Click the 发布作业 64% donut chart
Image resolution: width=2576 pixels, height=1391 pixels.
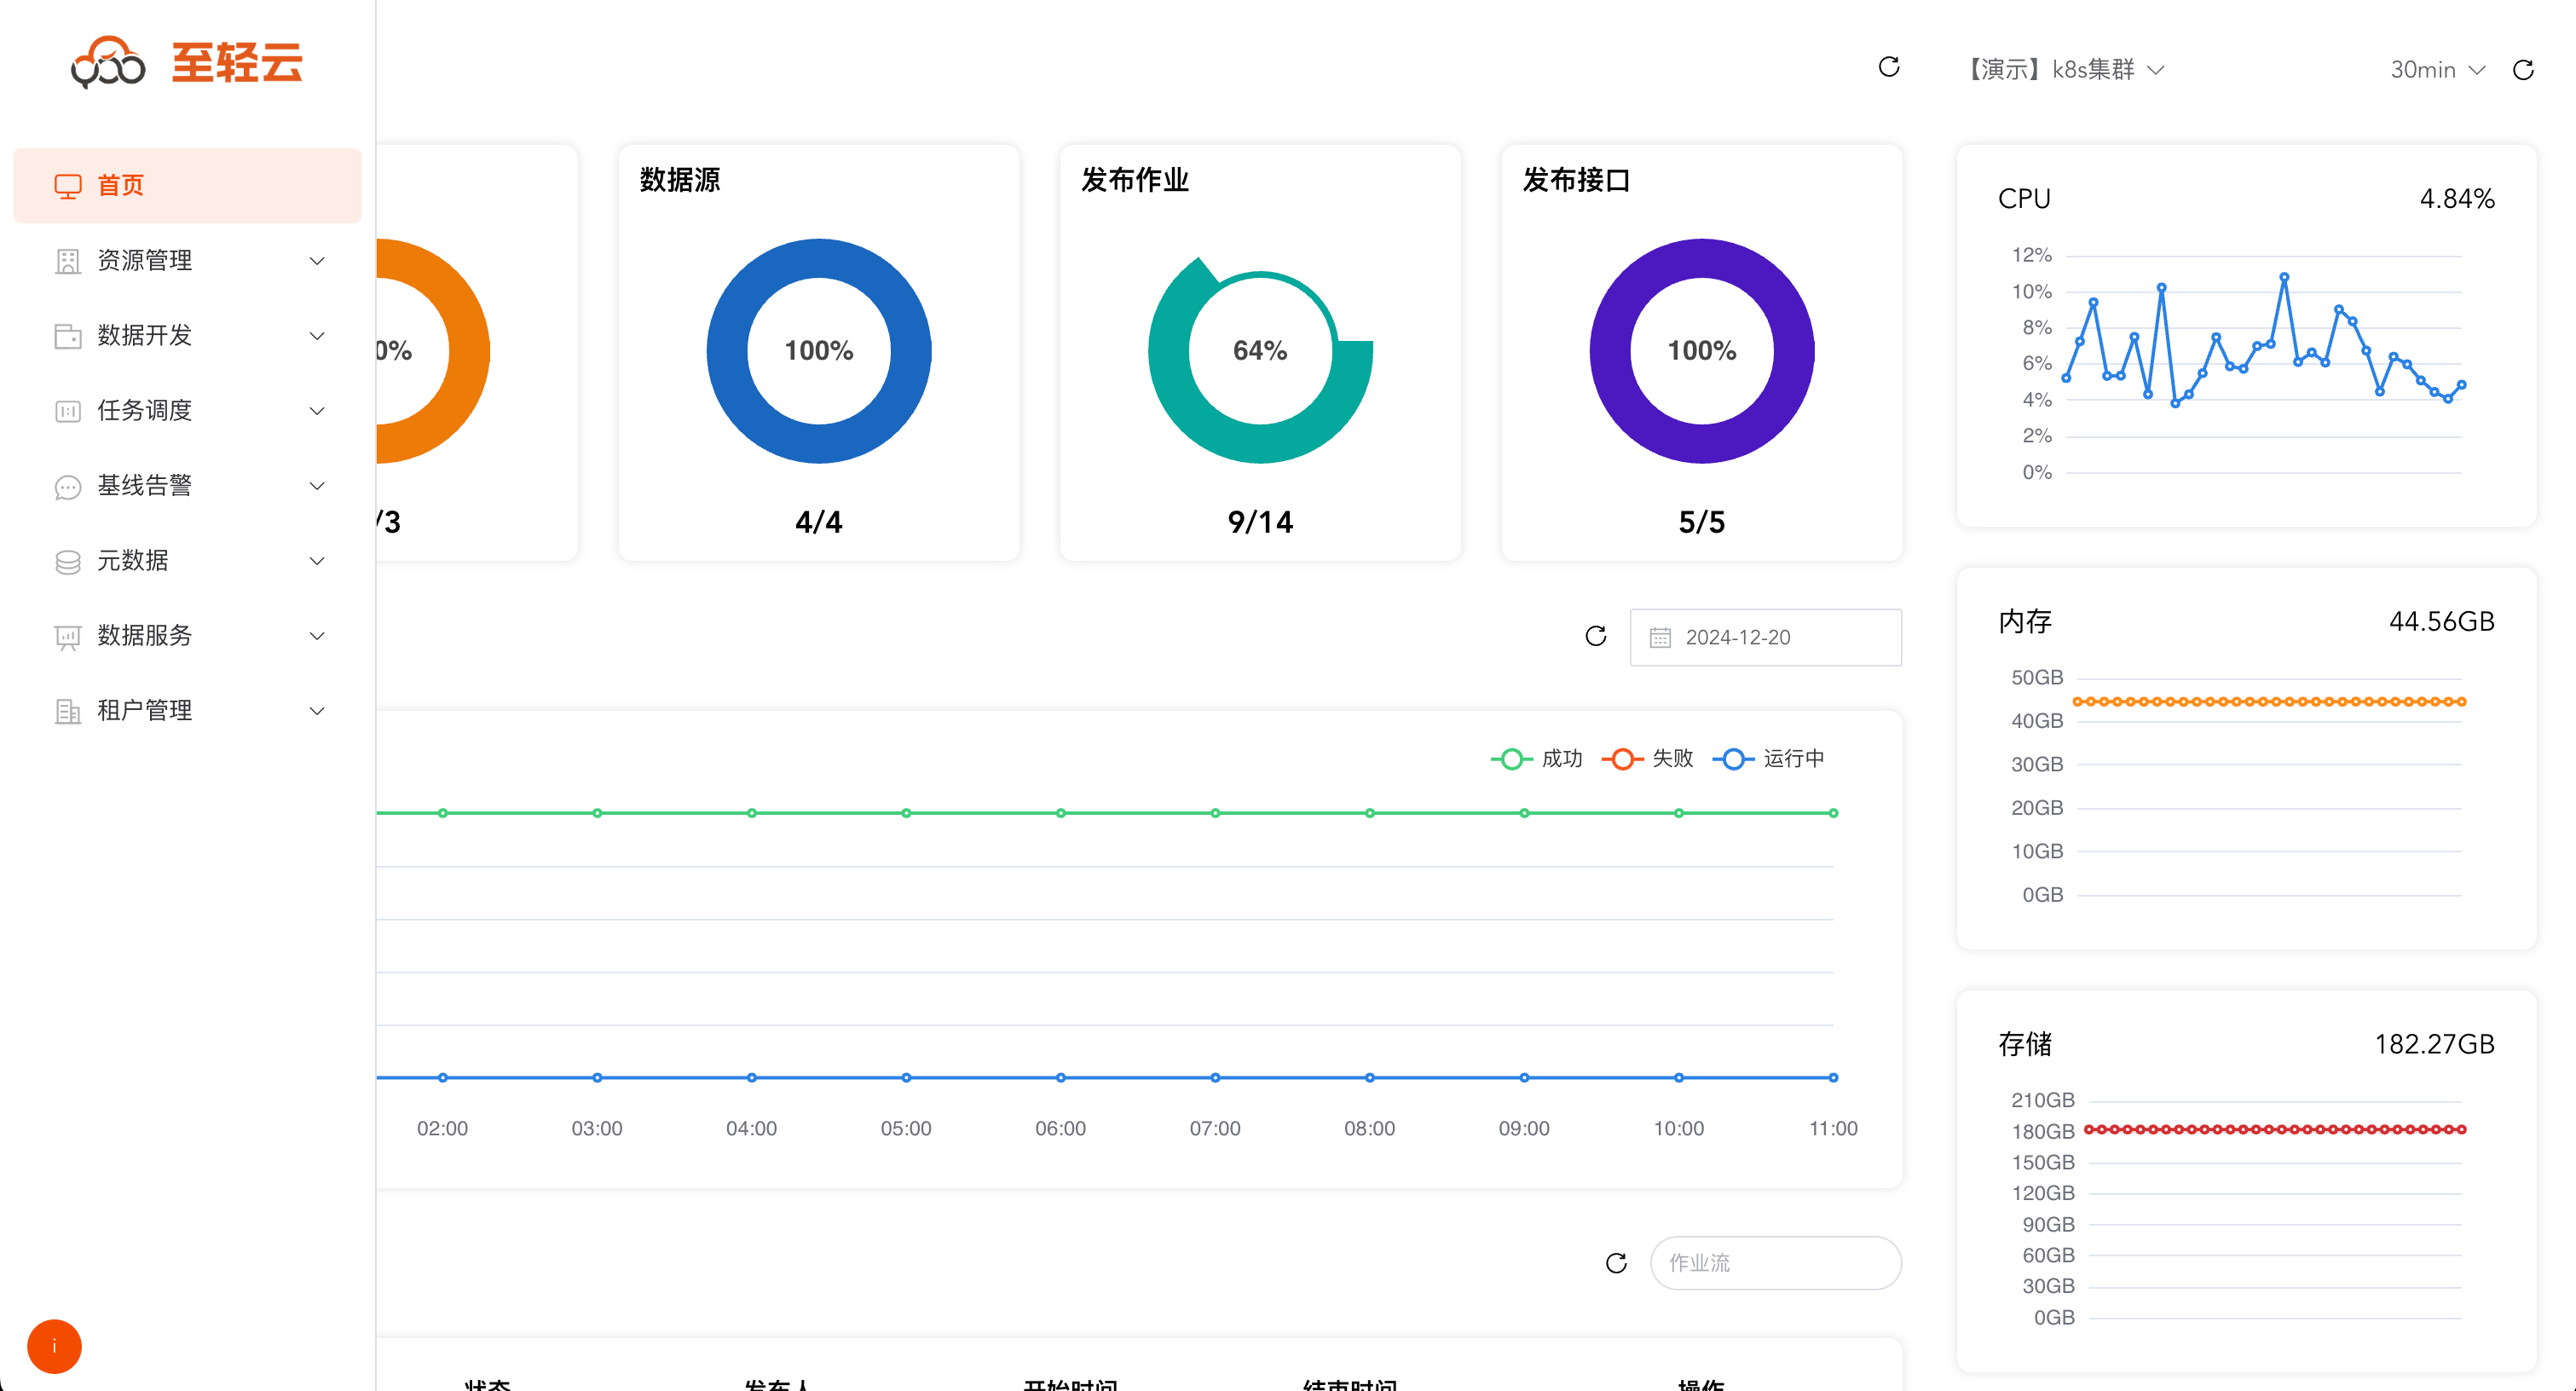[x=1260, y=351]
